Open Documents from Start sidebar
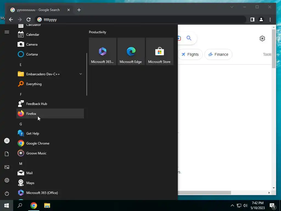Viewport: 281px width, 211px height. pos(7,154)
